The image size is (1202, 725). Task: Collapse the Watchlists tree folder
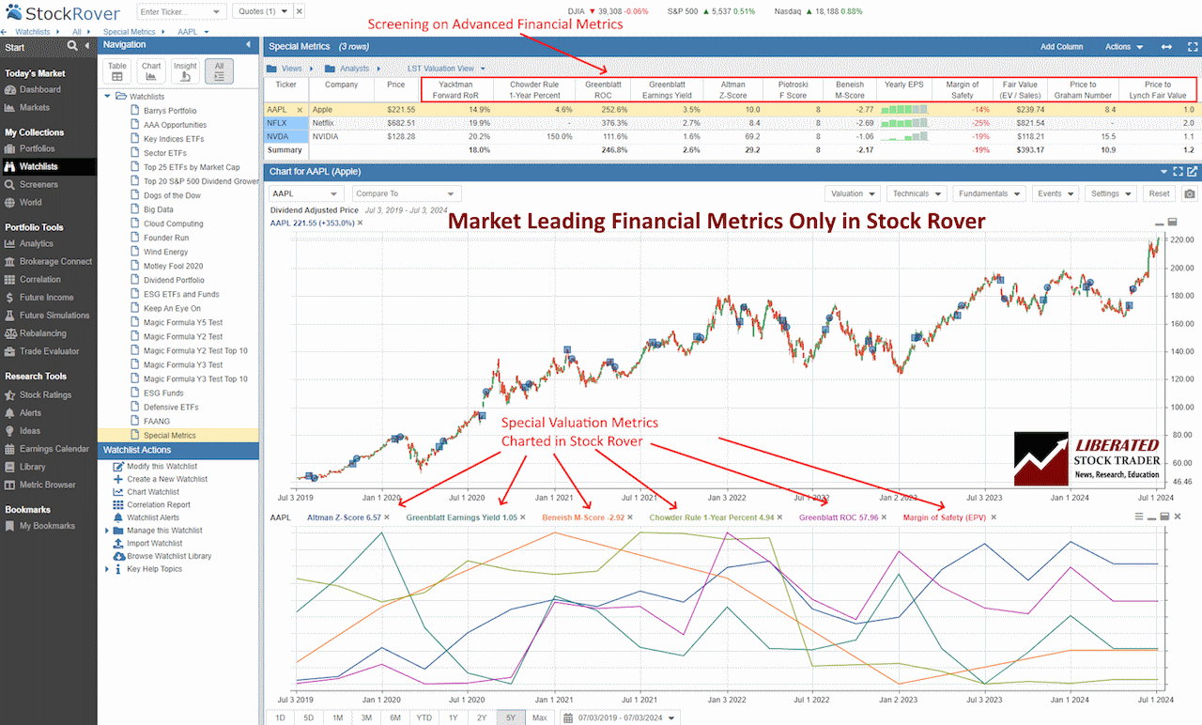(108, 97)
